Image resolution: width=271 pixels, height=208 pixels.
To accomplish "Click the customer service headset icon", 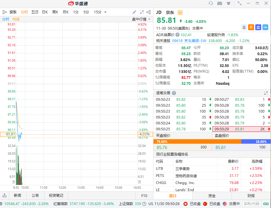I will 211,3.
